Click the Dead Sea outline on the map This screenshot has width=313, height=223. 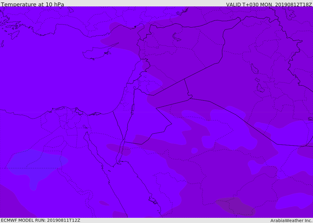click(132, 109)
